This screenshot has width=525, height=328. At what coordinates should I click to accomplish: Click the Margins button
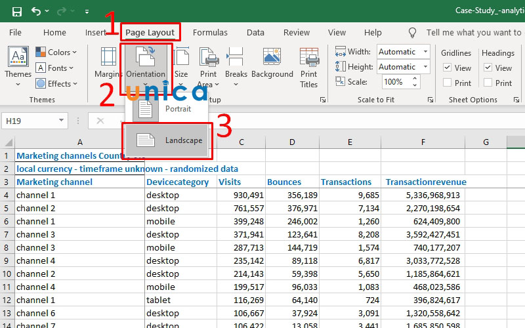[x=108, y=63]
